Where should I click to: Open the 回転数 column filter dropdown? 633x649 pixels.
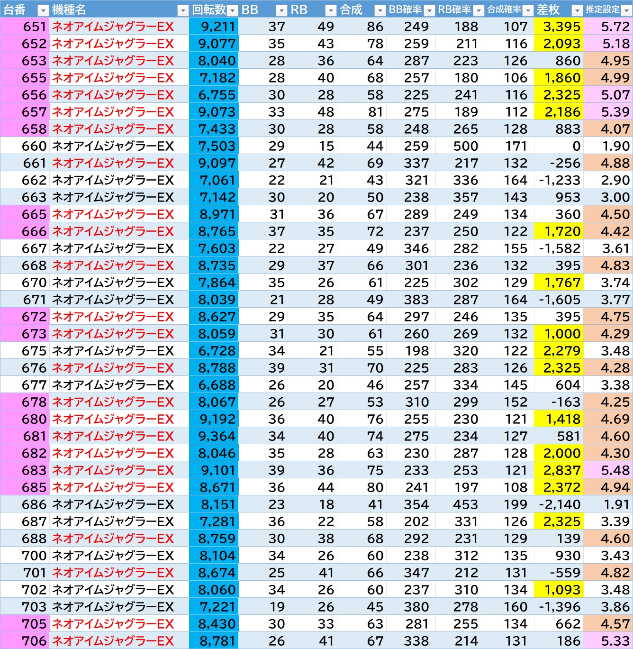click(232, 10)
